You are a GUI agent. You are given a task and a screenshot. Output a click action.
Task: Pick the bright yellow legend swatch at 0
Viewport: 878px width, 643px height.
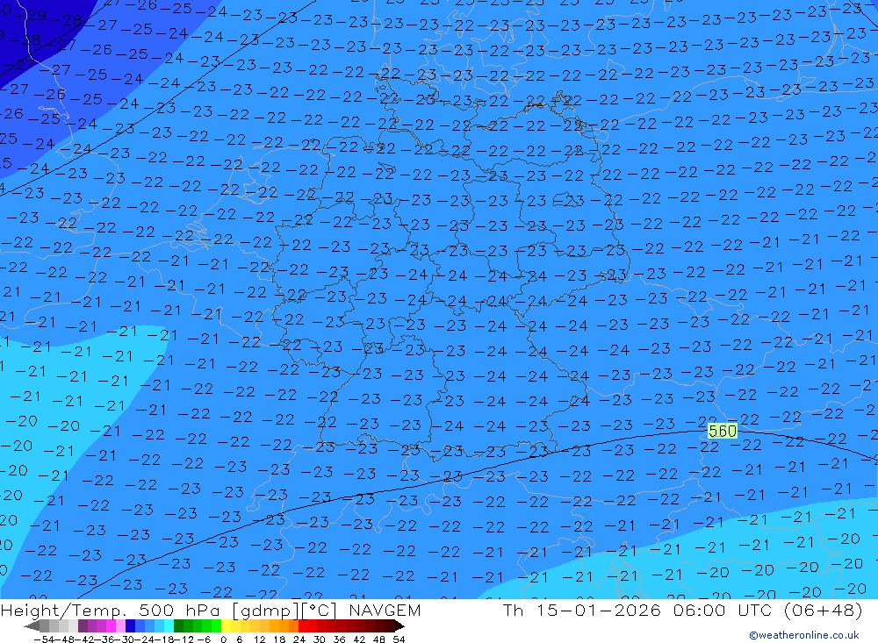[226, 625]
